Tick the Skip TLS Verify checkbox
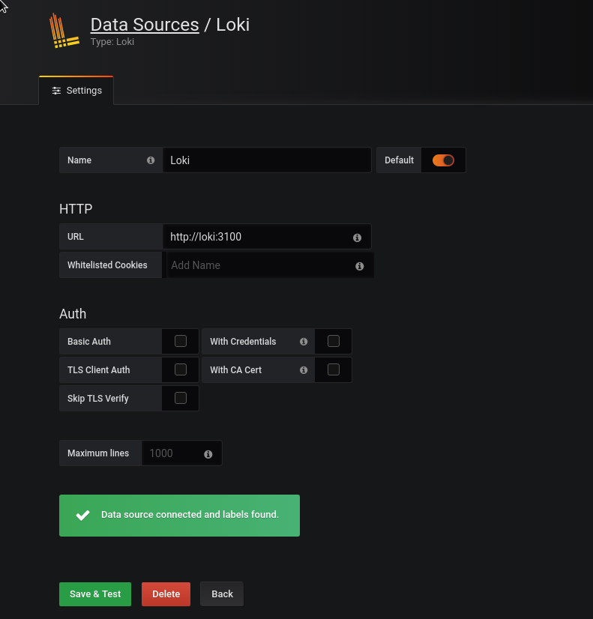593x619 pixels. coord(181,398)
